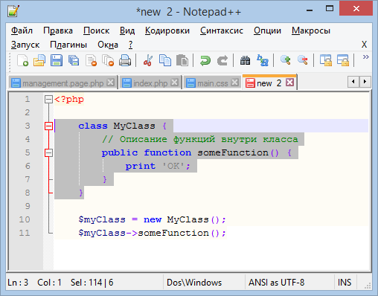Viewport: 378px width, 296px height.
Task: Click the '$myClass = new MyClass();' line
Action: [152, 219]
